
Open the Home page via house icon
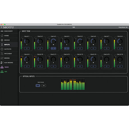2,36
